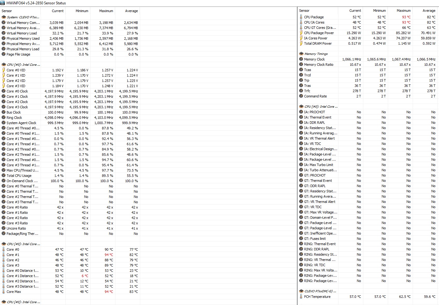Image resolution: width=439 pixels, height=305 pixels.
Task: Select the Tcas timing row
Action: coord(368,70)
